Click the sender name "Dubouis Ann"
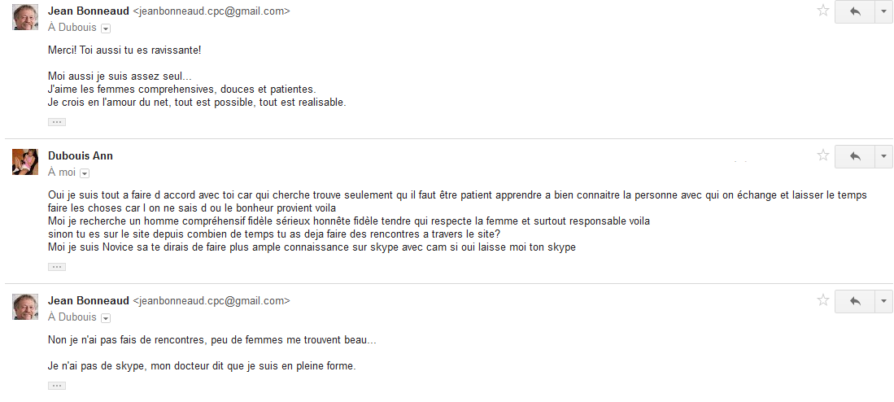 click(81, 155)
